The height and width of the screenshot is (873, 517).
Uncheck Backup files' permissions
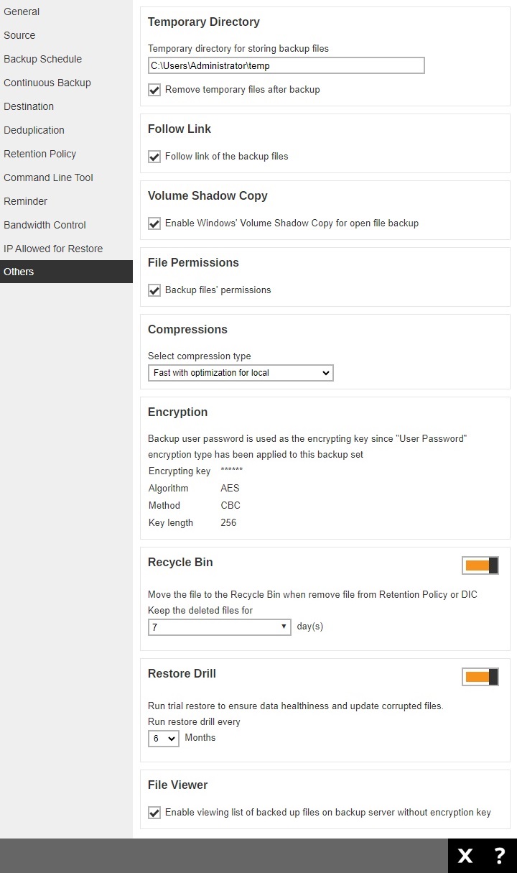click(x=154, y=290)
